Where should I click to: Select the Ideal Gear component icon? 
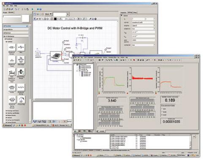pos(21,60)
